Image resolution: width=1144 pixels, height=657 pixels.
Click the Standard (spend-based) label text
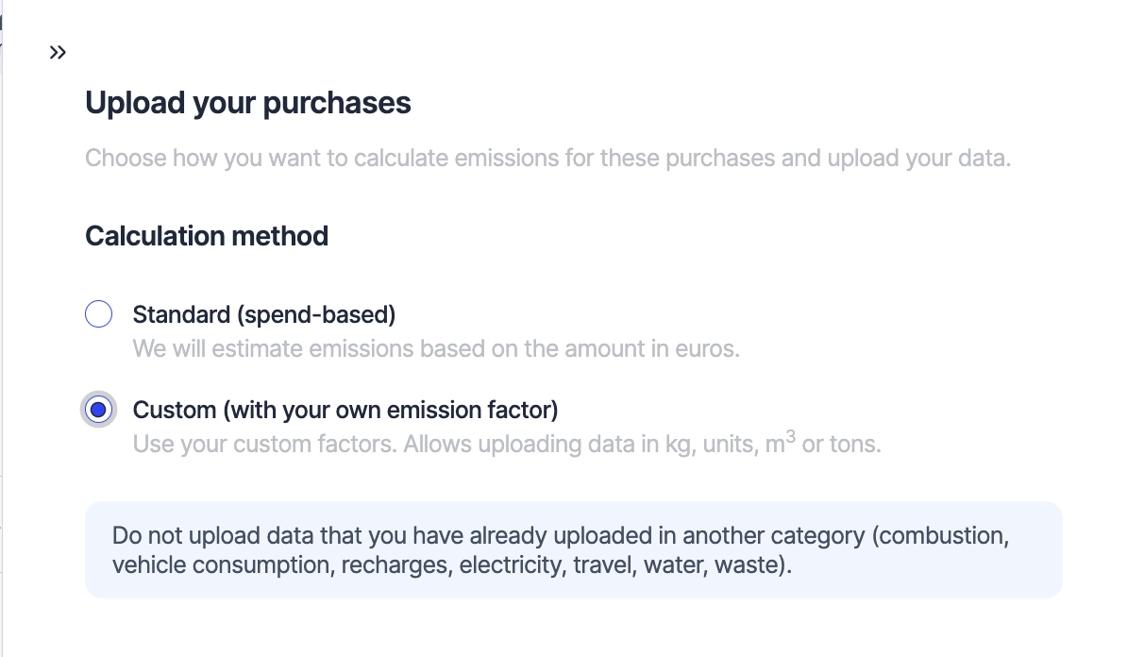[x=264, y=314]
